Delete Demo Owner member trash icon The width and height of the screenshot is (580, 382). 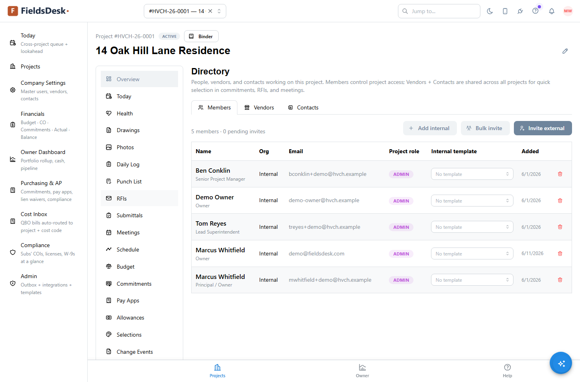[560, 201]
